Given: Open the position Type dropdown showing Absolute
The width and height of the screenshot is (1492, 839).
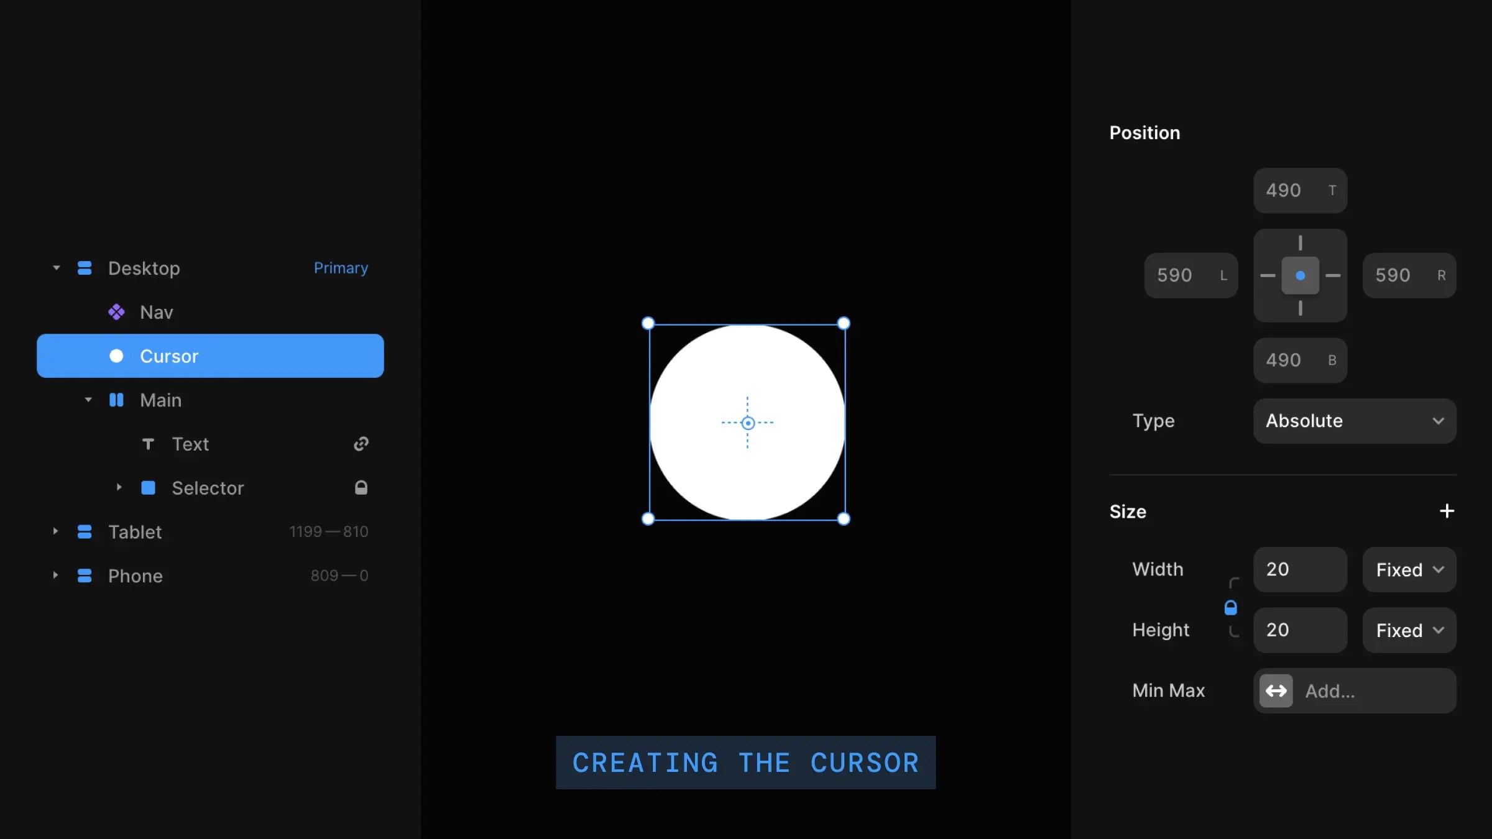Looking at the screenshot, I should [x=1354, y=421].
